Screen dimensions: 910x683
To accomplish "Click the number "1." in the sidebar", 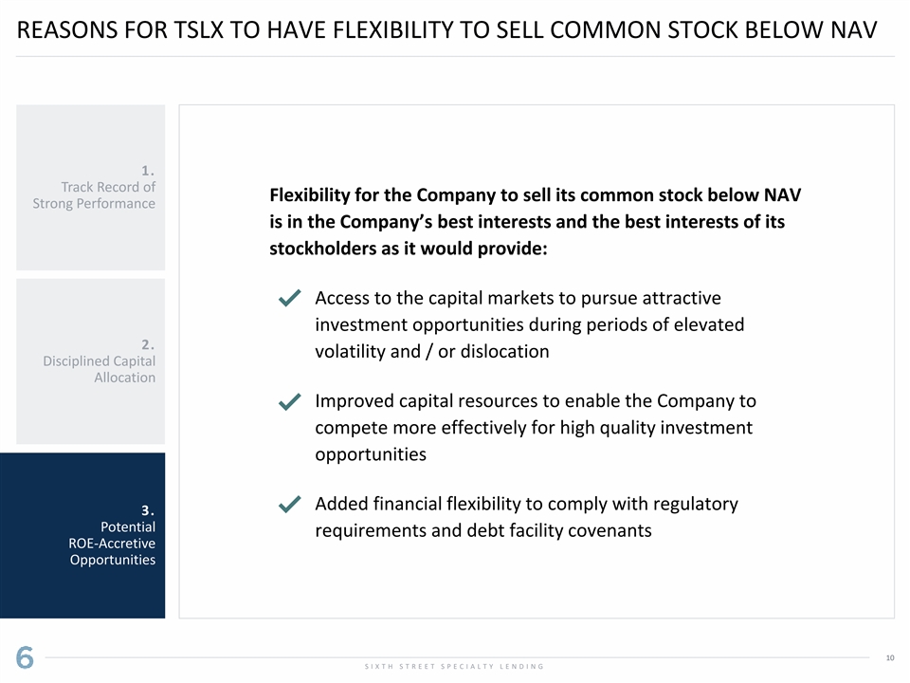I will [147, 171].
